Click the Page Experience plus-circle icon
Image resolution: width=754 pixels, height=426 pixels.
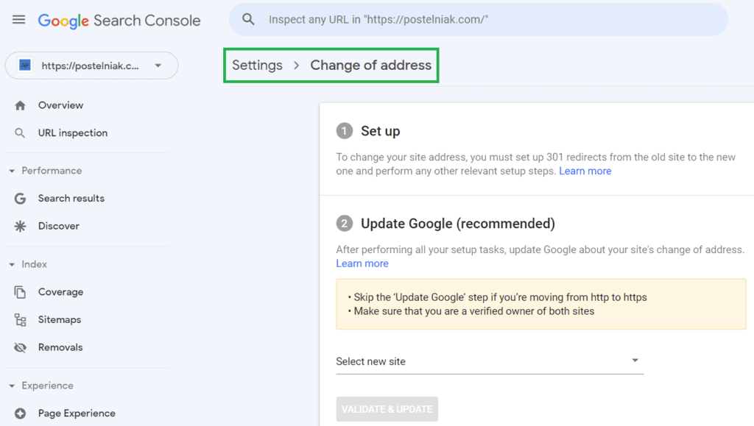tap(20, 413)
